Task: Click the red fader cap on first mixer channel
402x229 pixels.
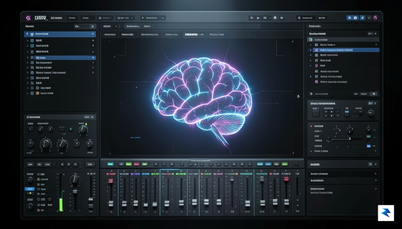Action: coord(111,181)
